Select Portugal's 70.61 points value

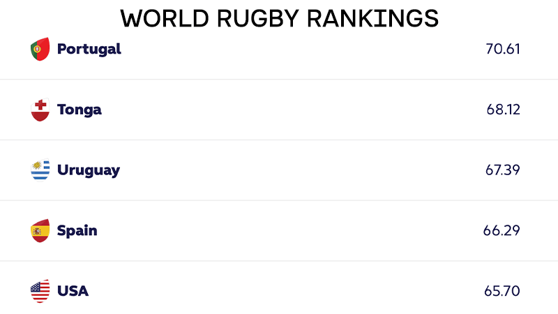503,49
